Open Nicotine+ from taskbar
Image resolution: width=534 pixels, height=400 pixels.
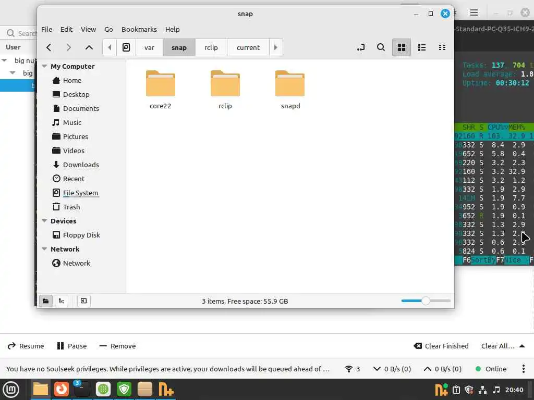166,389
